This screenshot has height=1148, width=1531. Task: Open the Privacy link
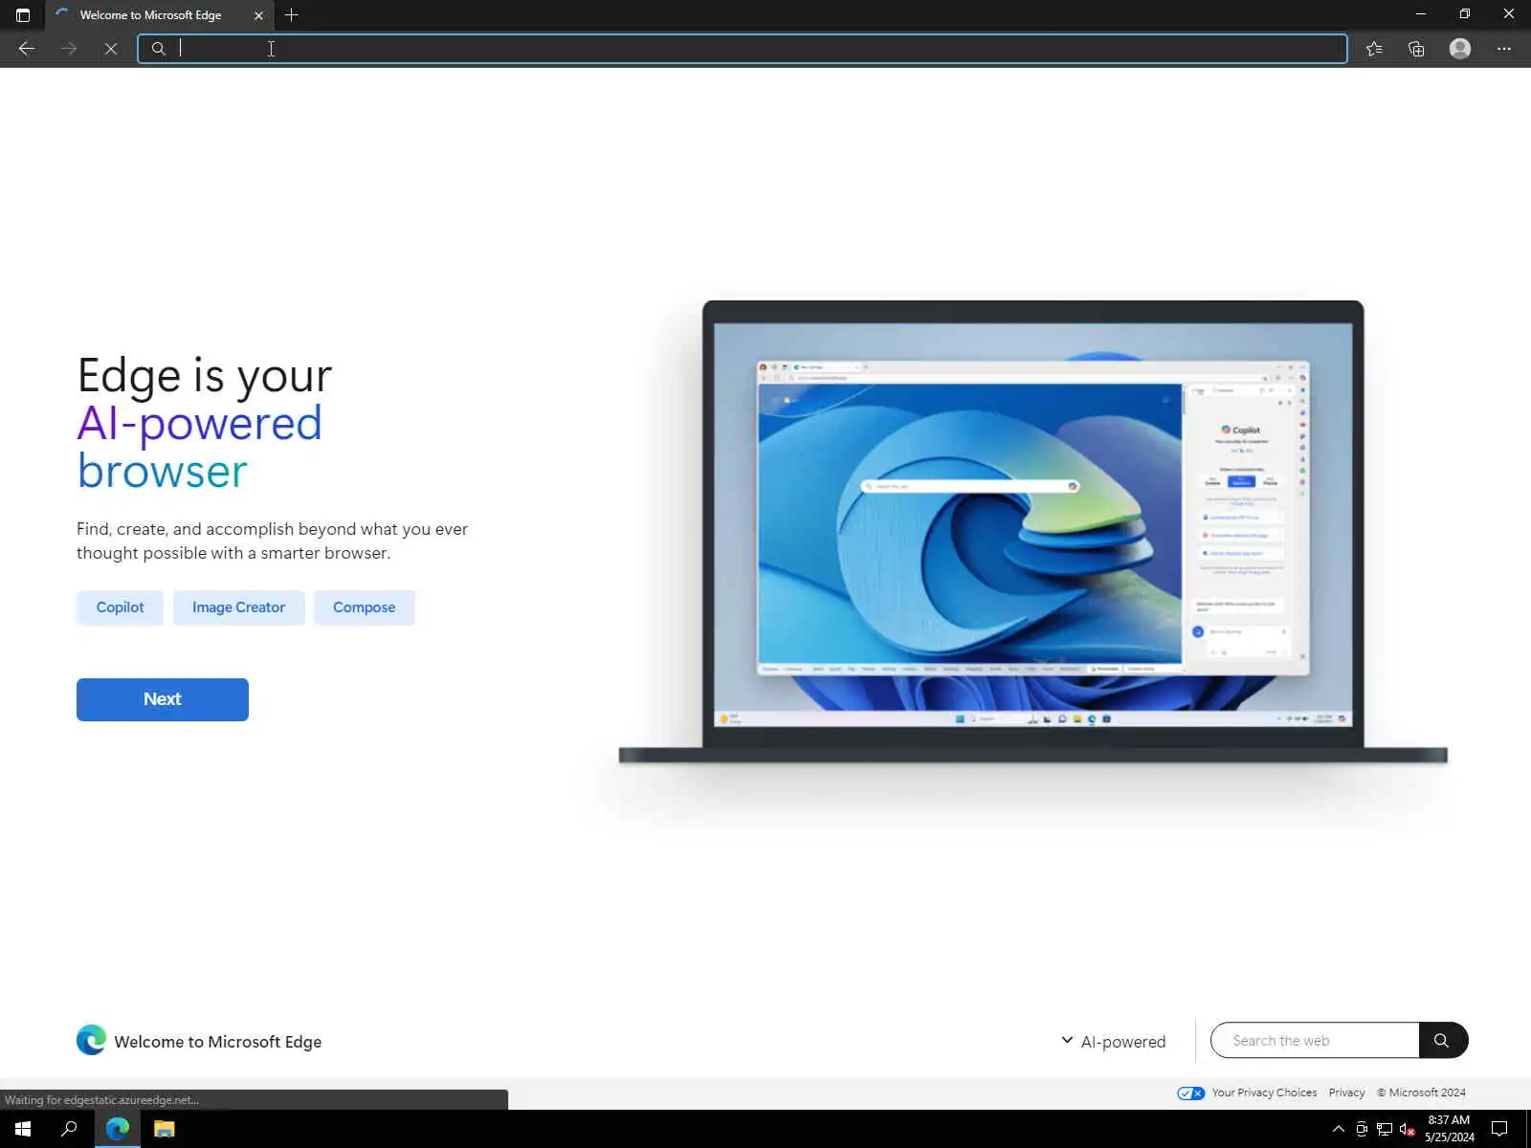(1346, 1093)
